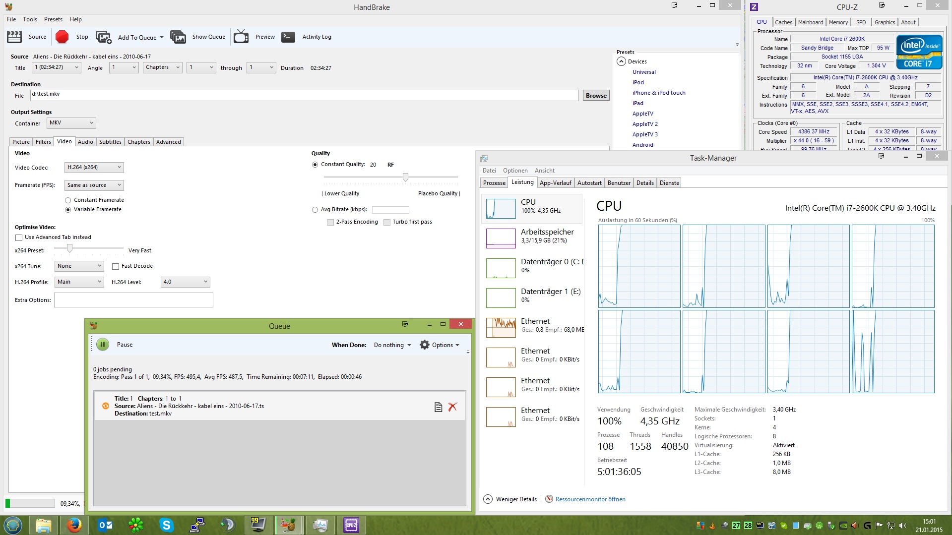Open the Video Codec dropdown
Viewport: 952px width, 535px height.
click(x=94, y=168)
